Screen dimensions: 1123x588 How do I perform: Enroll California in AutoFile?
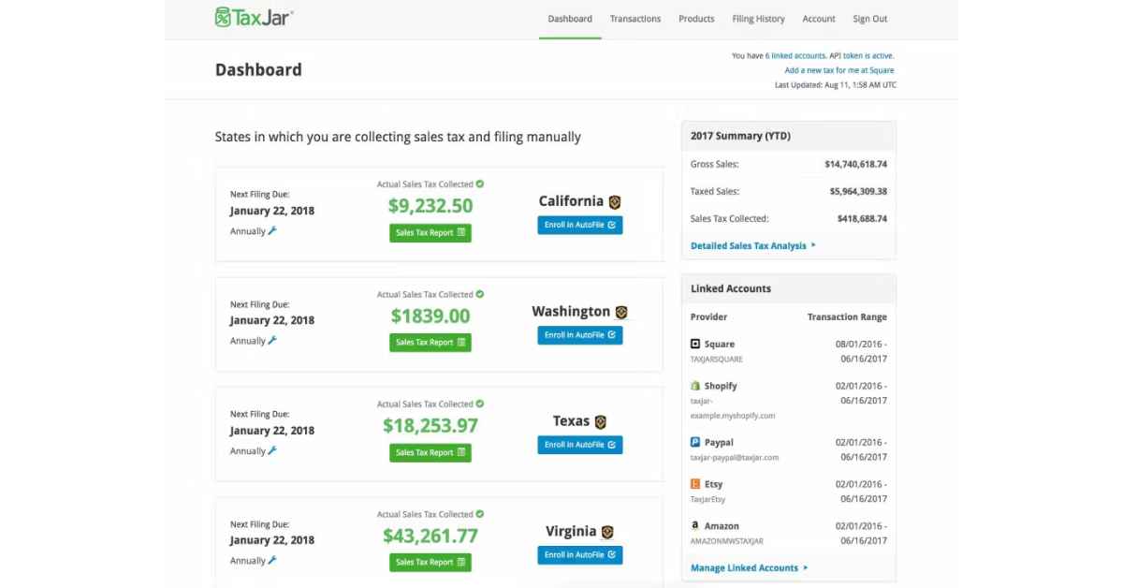579,224
